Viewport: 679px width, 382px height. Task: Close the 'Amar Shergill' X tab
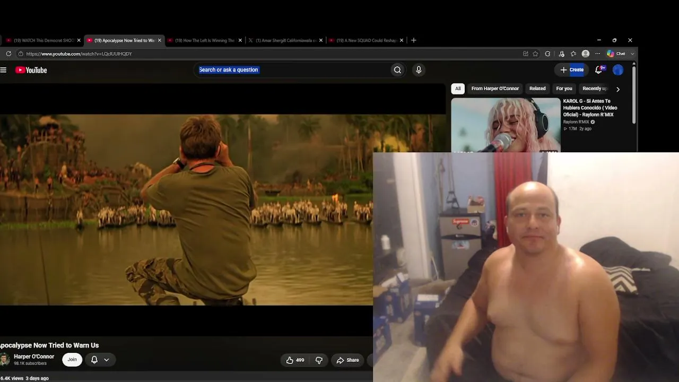click(x=321, y=40)
